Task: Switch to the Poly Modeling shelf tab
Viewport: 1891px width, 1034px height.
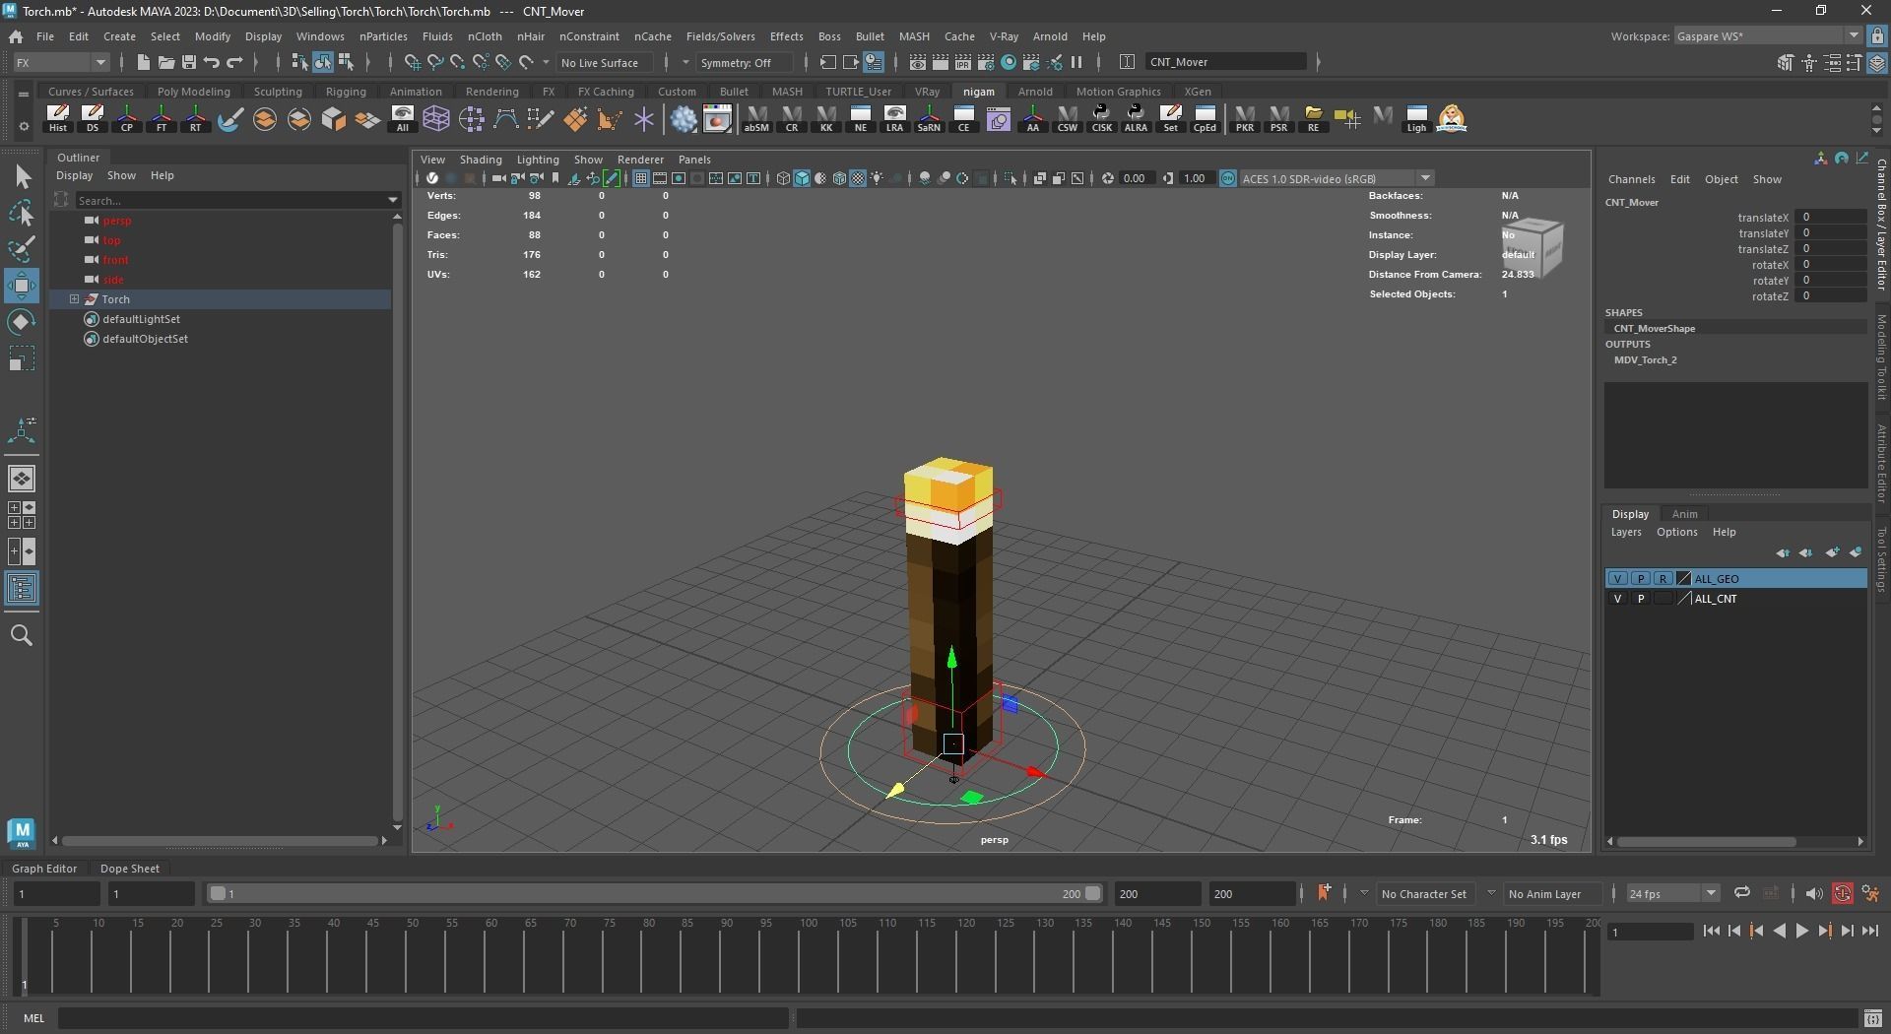Action: coord(194,92)
